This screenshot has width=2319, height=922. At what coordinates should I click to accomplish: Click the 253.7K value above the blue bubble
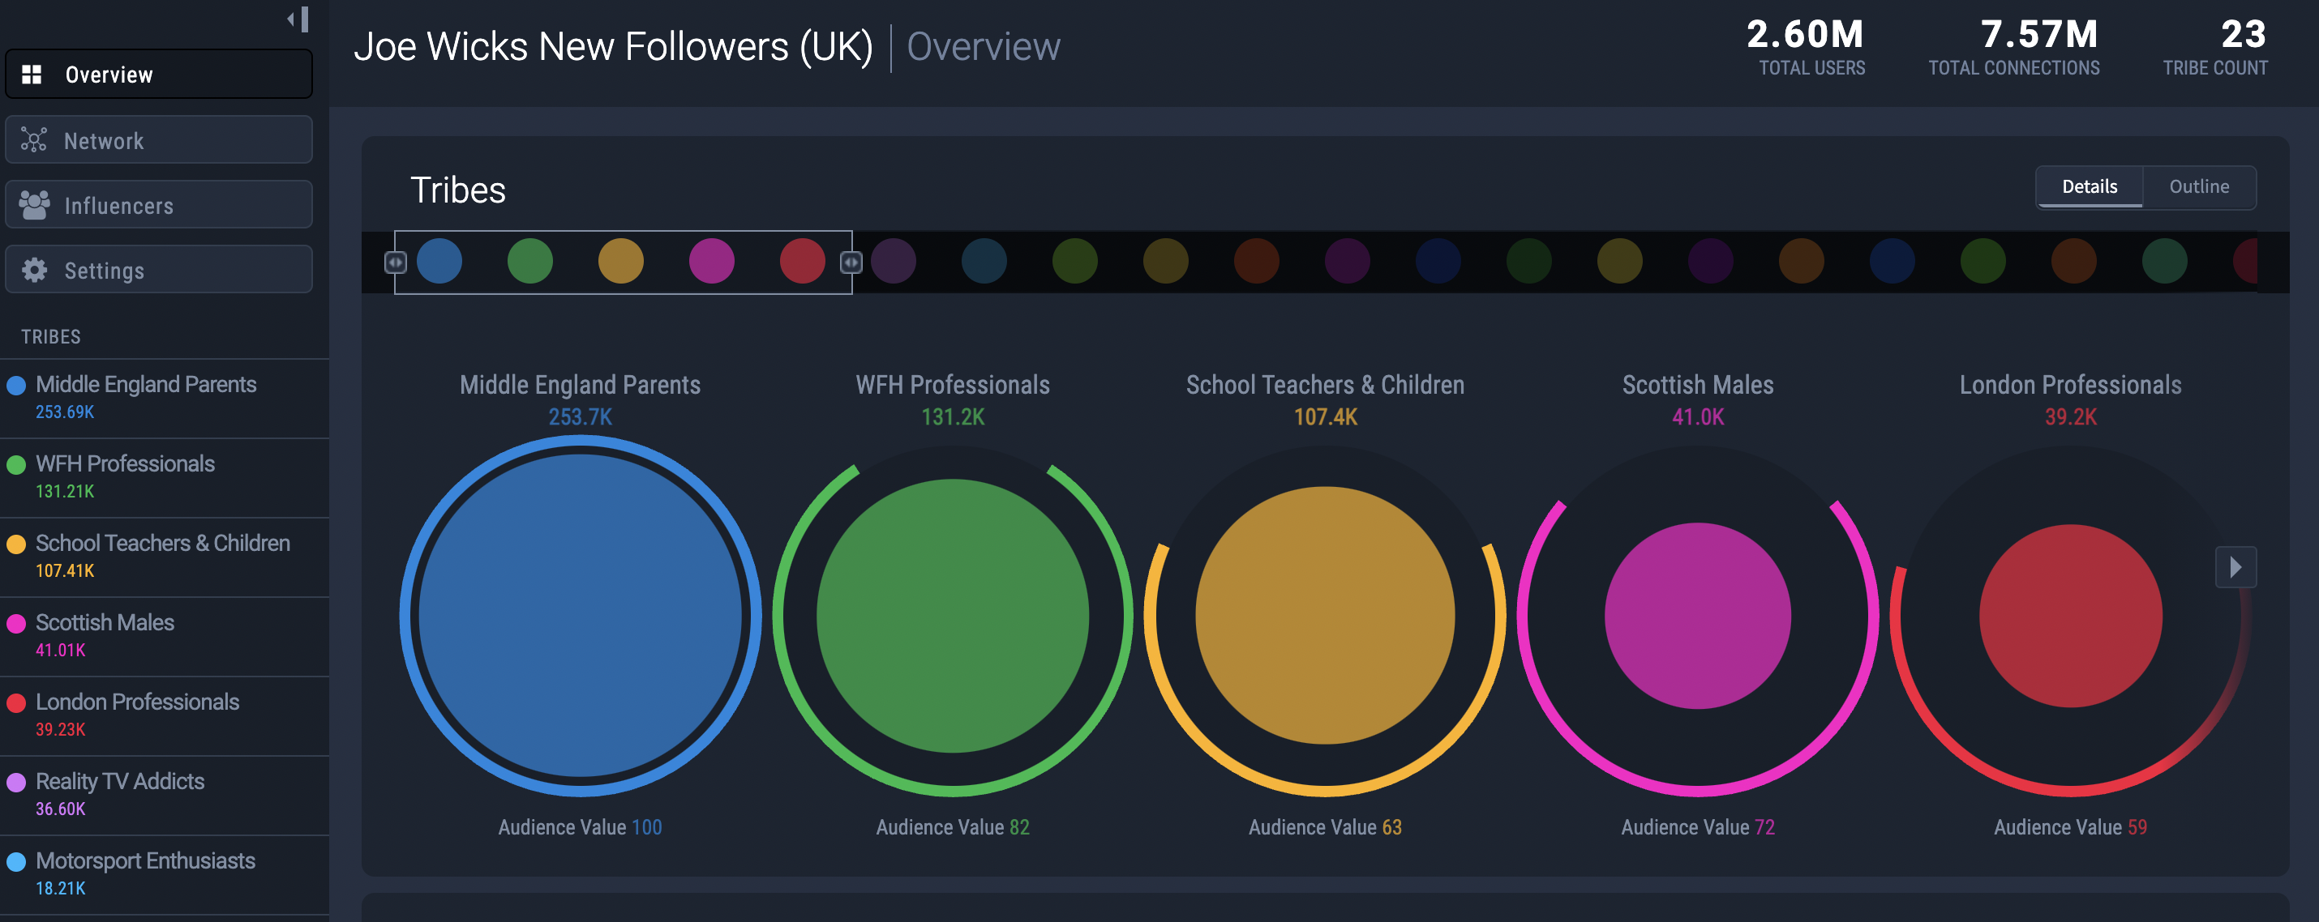click(581, 417)
